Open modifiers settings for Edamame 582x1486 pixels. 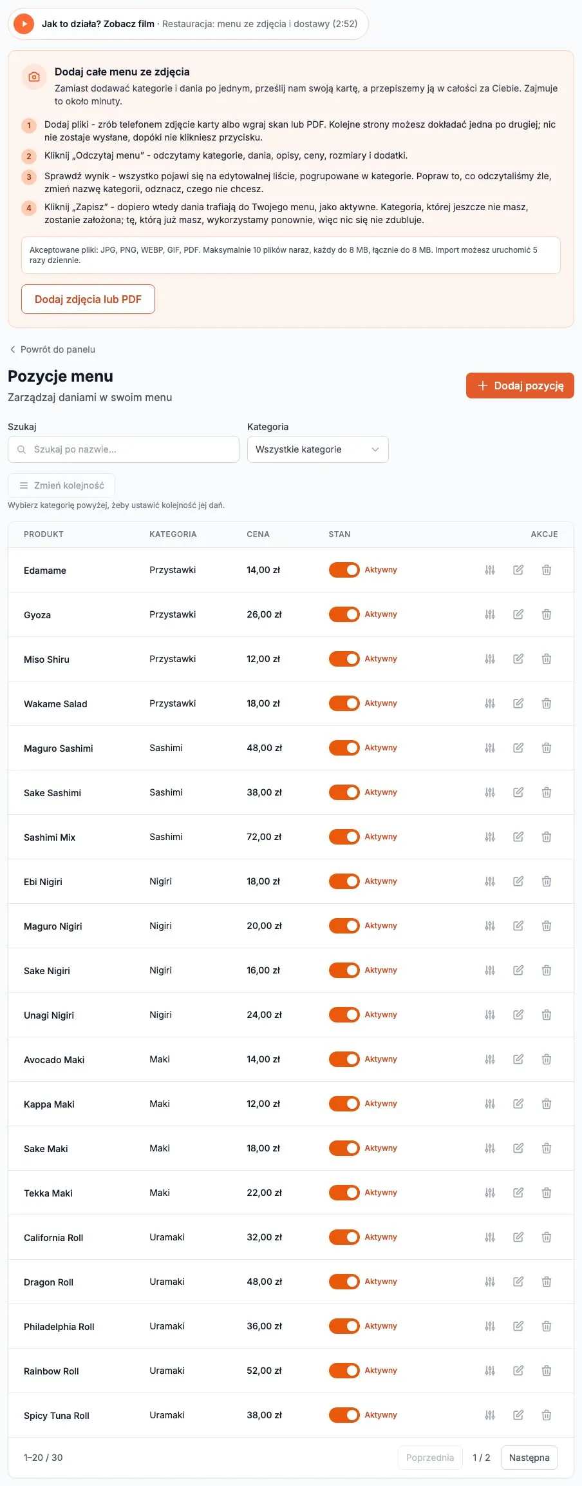490,570
